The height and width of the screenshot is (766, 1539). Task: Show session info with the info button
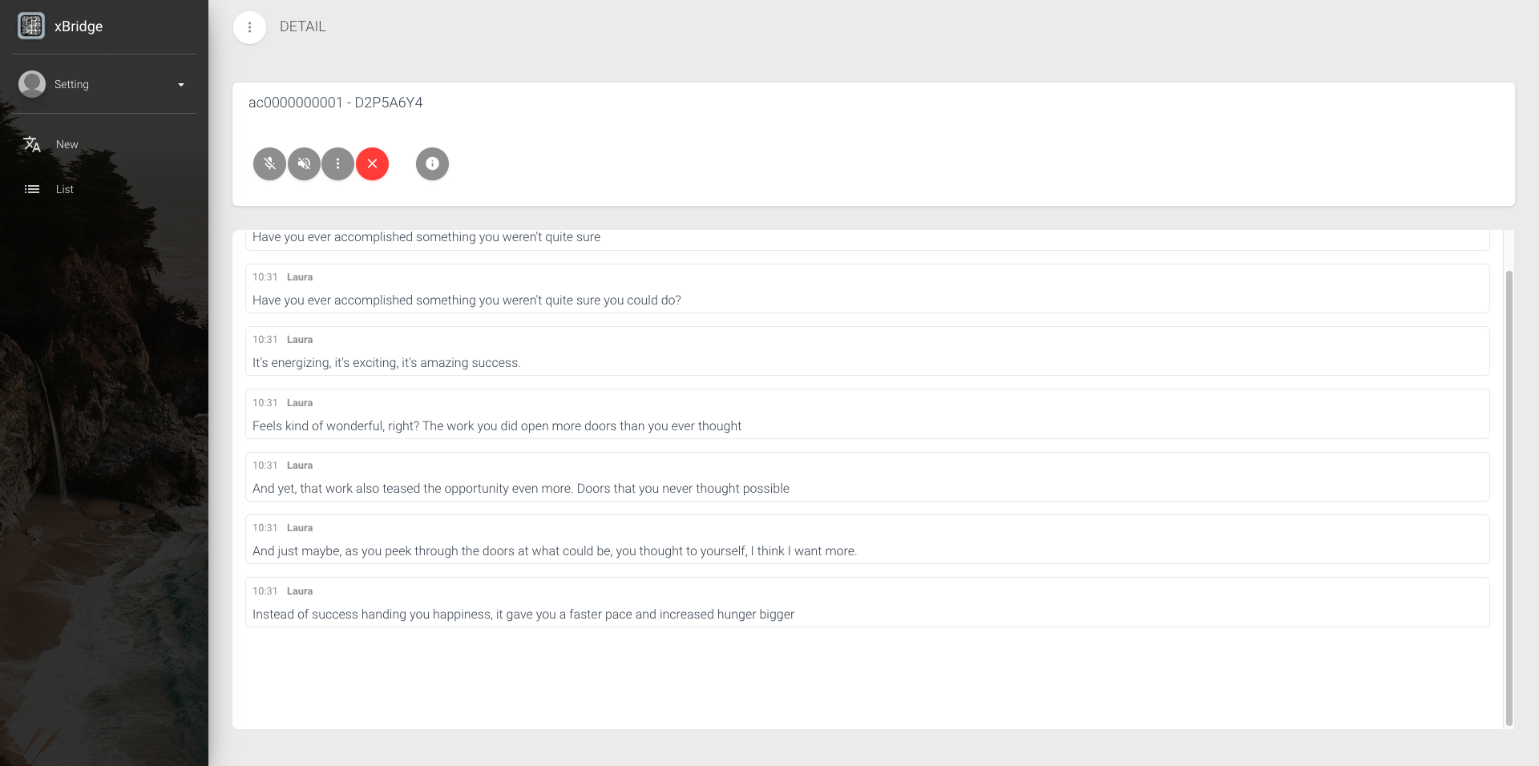[x=432, y=164]
